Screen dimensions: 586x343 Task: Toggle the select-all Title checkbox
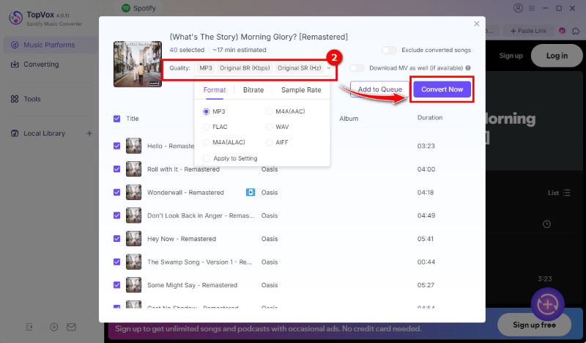(x=117, y=119)
